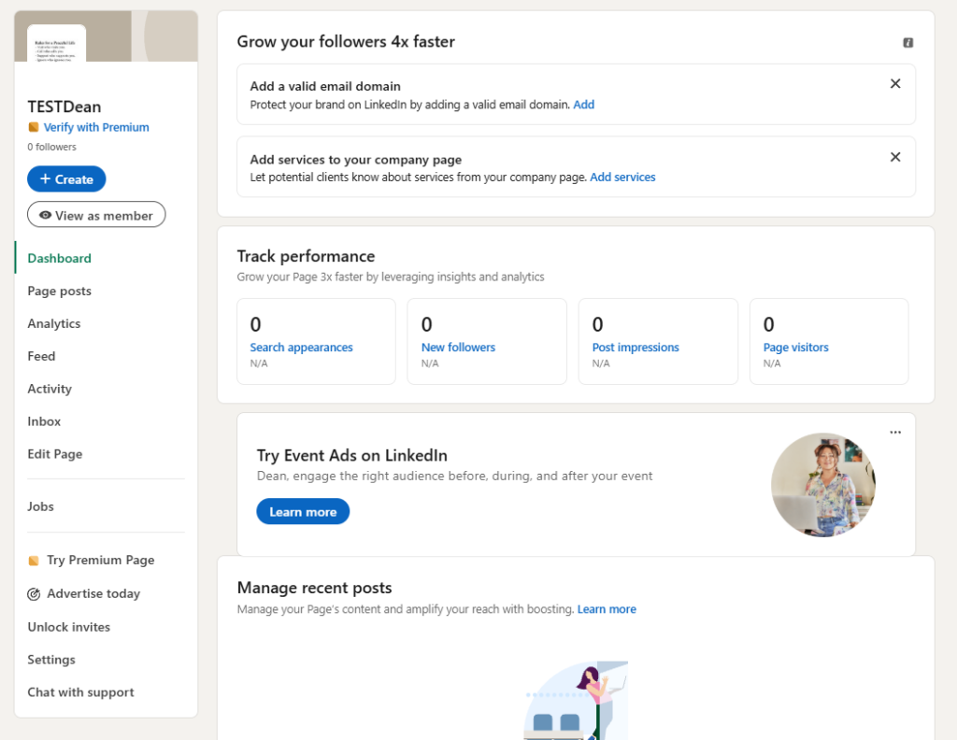This screenshot has width=957, height=740.
Task: Open Unlock invites in the sidebar
Action: tap(68, 627)
